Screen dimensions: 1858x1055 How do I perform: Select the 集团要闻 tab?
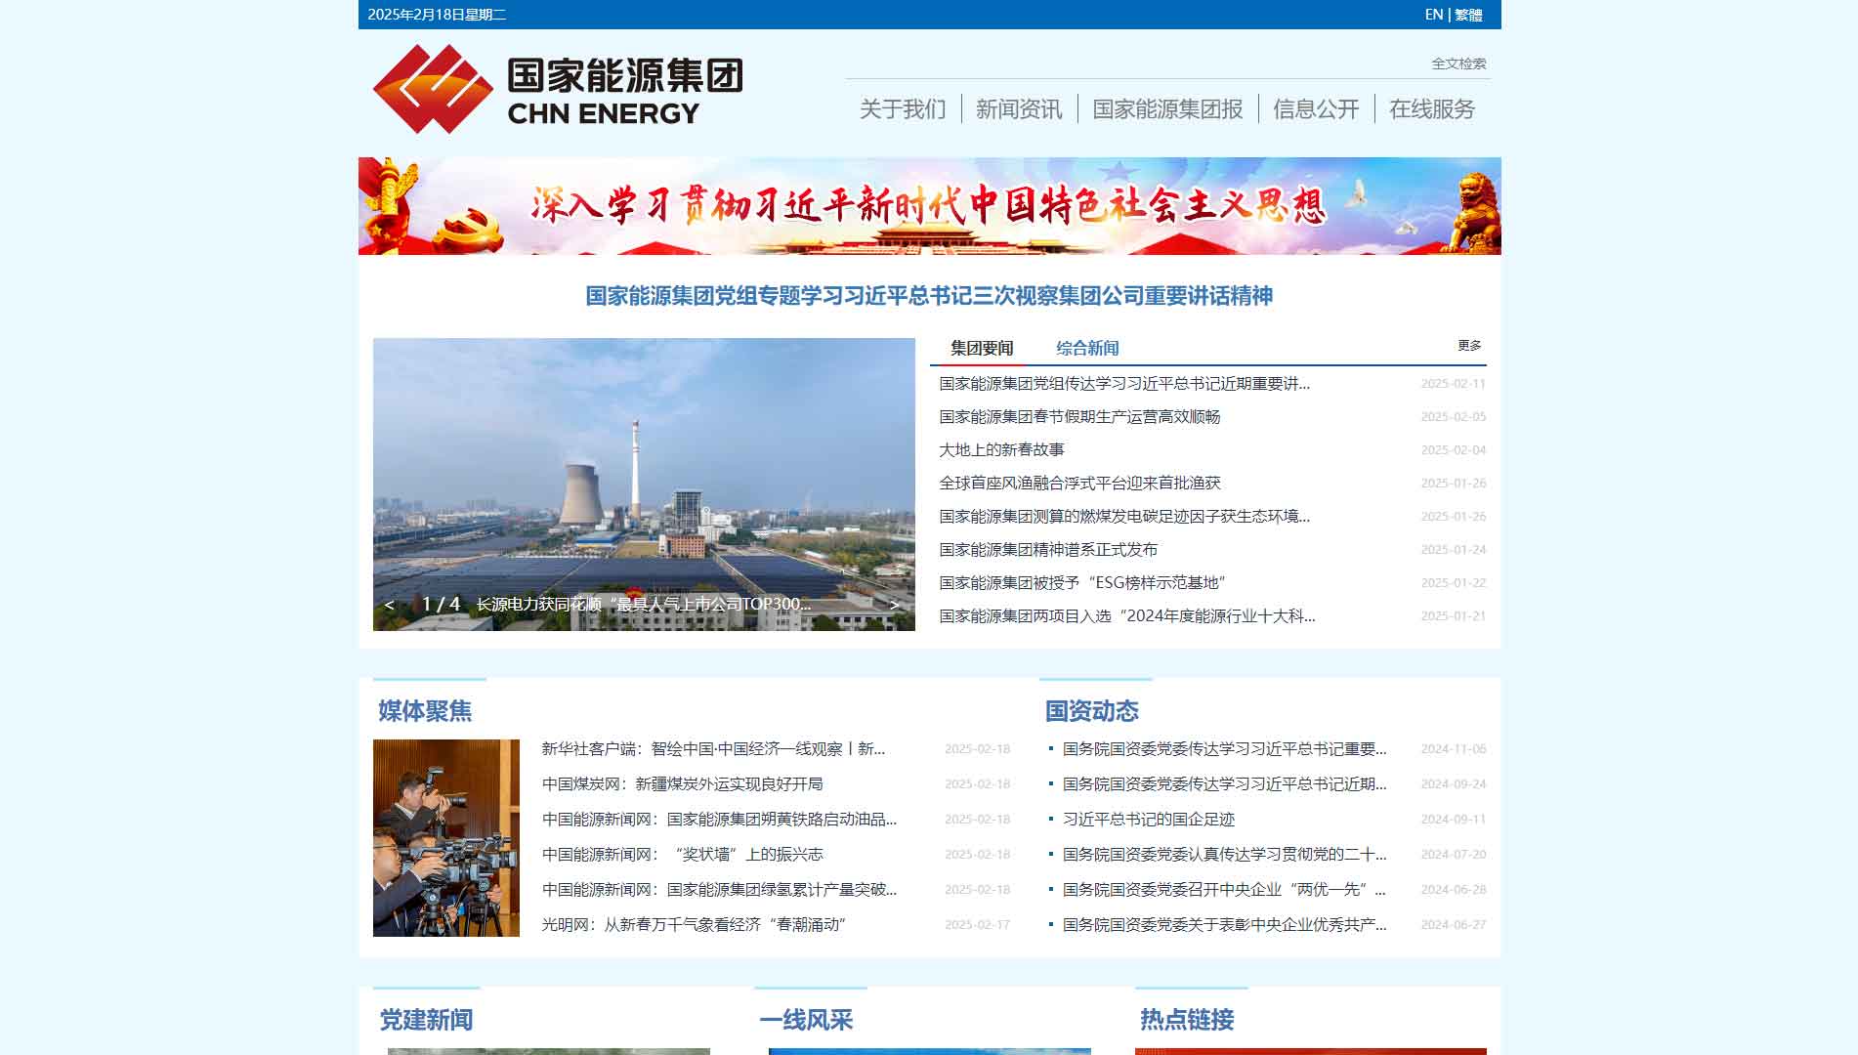[982, 348]
